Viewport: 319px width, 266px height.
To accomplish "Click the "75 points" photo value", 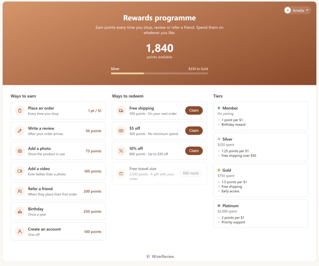I will [x=93, y=151].
